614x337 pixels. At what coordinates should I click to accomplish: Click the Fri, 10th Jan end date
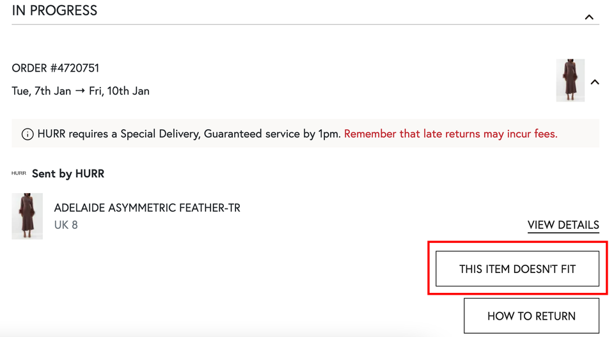click(x=119, y=91)
